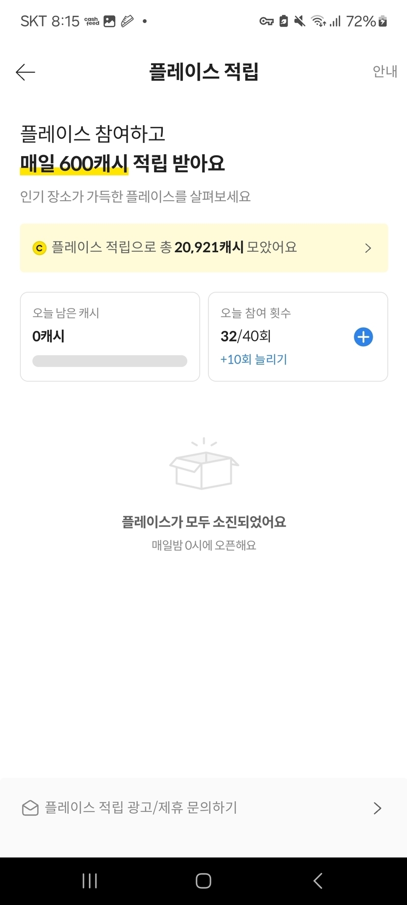407x905 pixels.
Task: Expand the inquiry row chevron at bottom
Action: pyautogui.click(x=377, y=808)
